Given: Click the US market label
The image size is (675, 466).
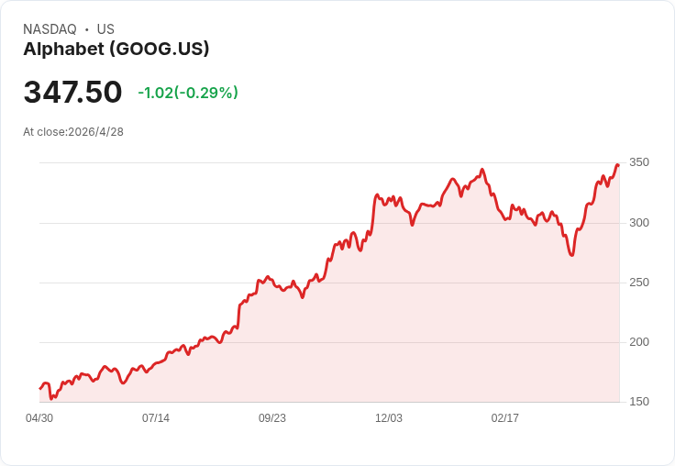Looking at the screenshot, I should (x=105, y=29).
